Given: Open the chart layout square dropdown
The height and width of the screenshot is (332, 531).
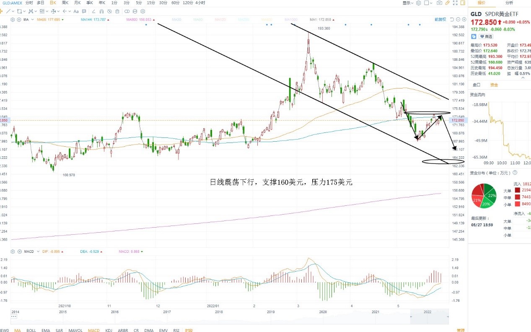Looking at the screenshot, I should pos(428,3).
